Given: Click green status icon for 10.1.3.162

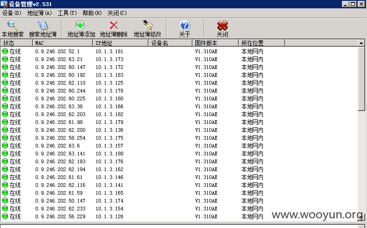Looking at the screenshot, I should [x=5, y=169].
